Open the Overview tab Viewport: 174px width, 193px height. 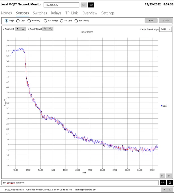[x=89, y=13]
